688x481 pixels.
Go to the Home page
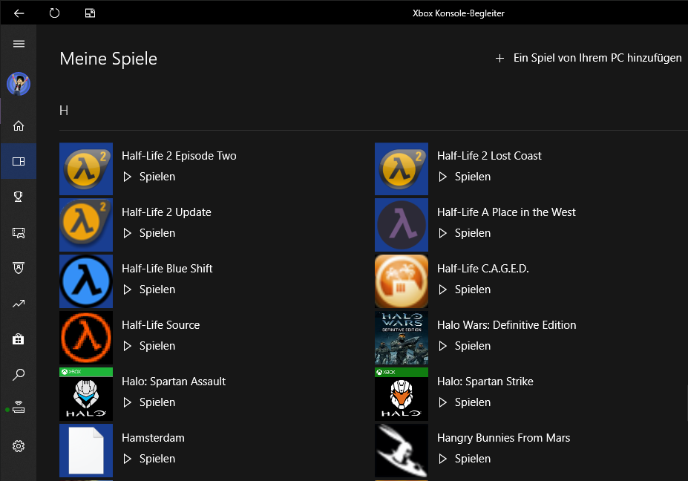click(x=19, y=126)
